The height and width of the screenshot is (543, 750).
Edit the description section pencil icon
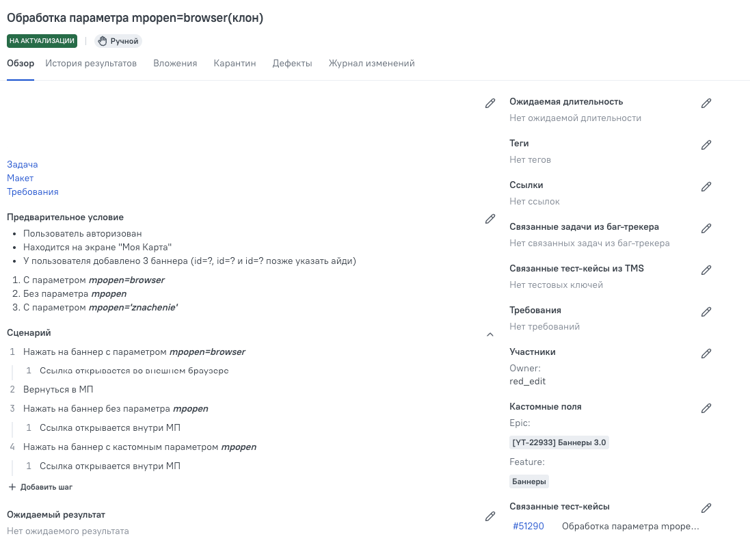[x=490, y=103]
